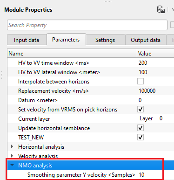Select the Replacement velocity <m/s> row label
Screen dimensions: 174x180
(x=54, y=91)
